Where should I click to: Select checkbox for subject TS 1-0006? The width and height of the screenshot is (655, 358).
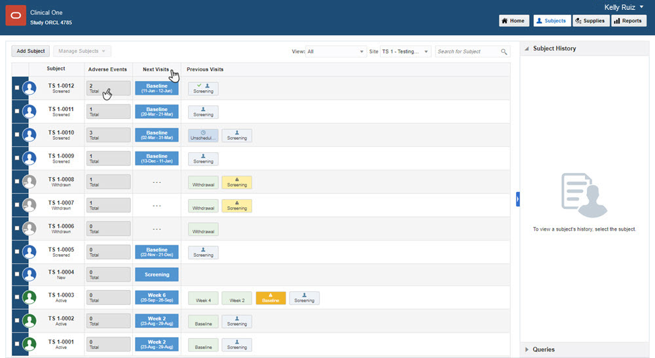tap(17, 228)
